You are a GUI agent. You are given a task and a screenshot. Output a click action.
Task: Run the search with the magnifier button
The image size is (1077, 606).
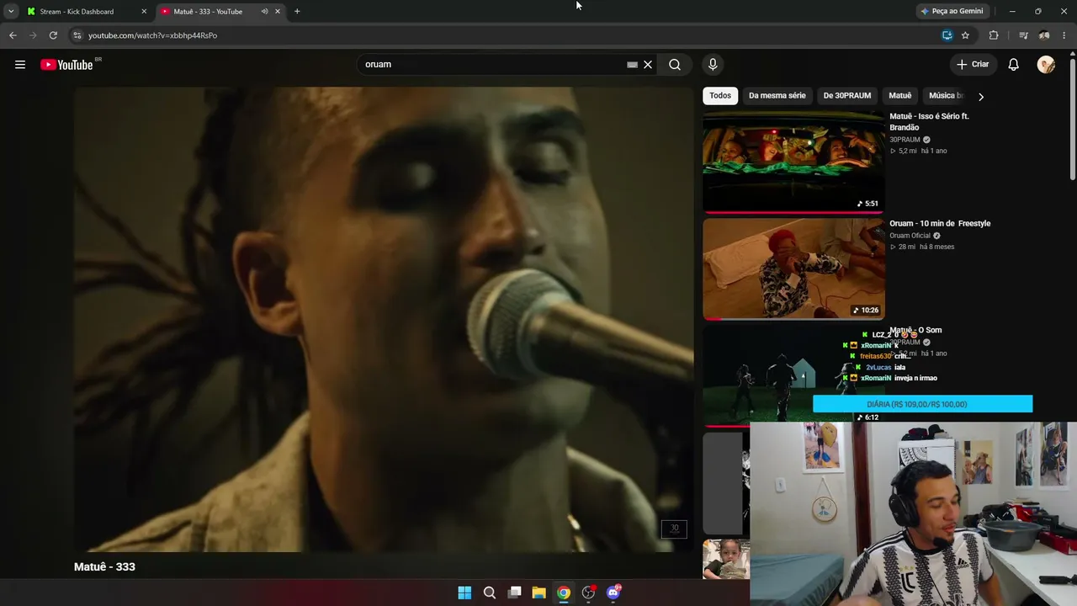click(x=675, y=65)
